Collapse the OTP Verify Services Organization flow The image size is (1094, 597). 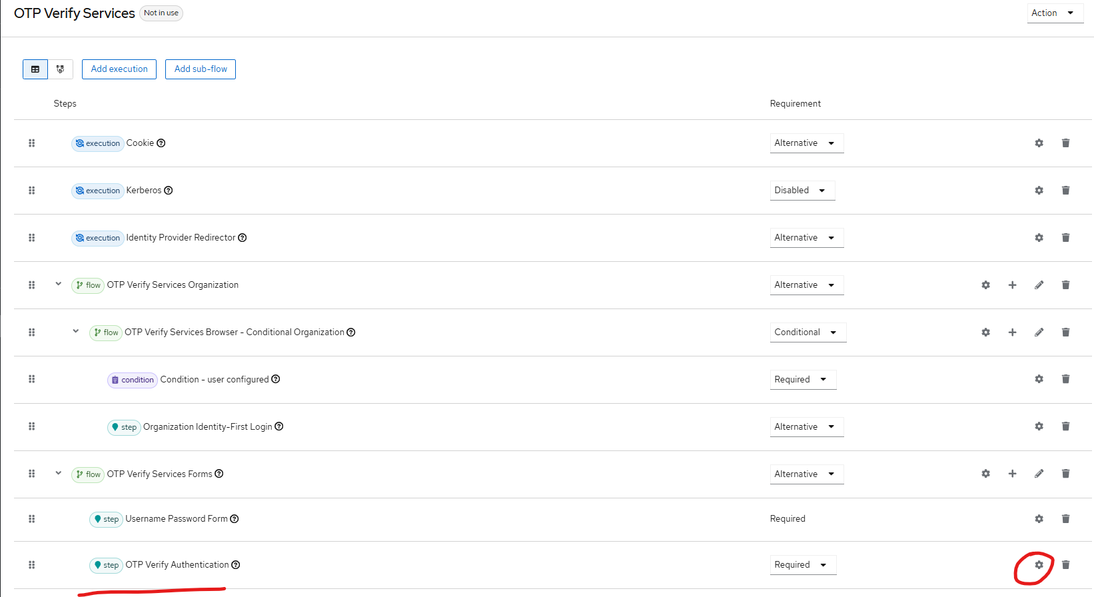tap(58, 284)
